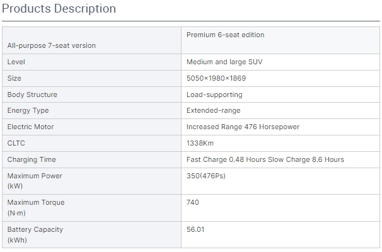Click the Products Description heading

(x=59, y=9)
